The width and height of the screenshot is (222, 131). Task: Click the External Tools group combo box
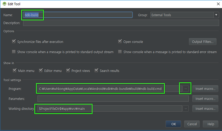pos(185,15)
